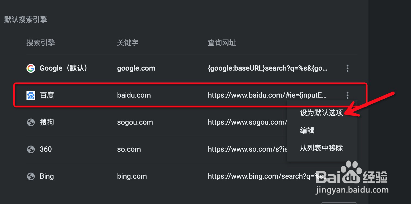Screen dimensions: 411x204
Task: Select the 百度 engine name
Action: [47, 95]
